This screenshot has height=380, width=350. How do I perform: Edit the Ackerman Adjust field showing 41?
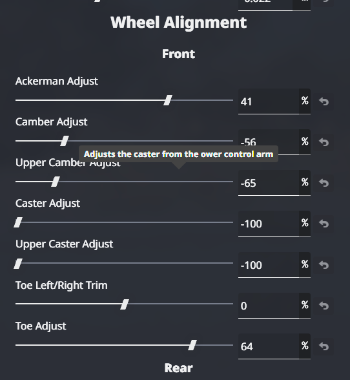coord(269,101)
